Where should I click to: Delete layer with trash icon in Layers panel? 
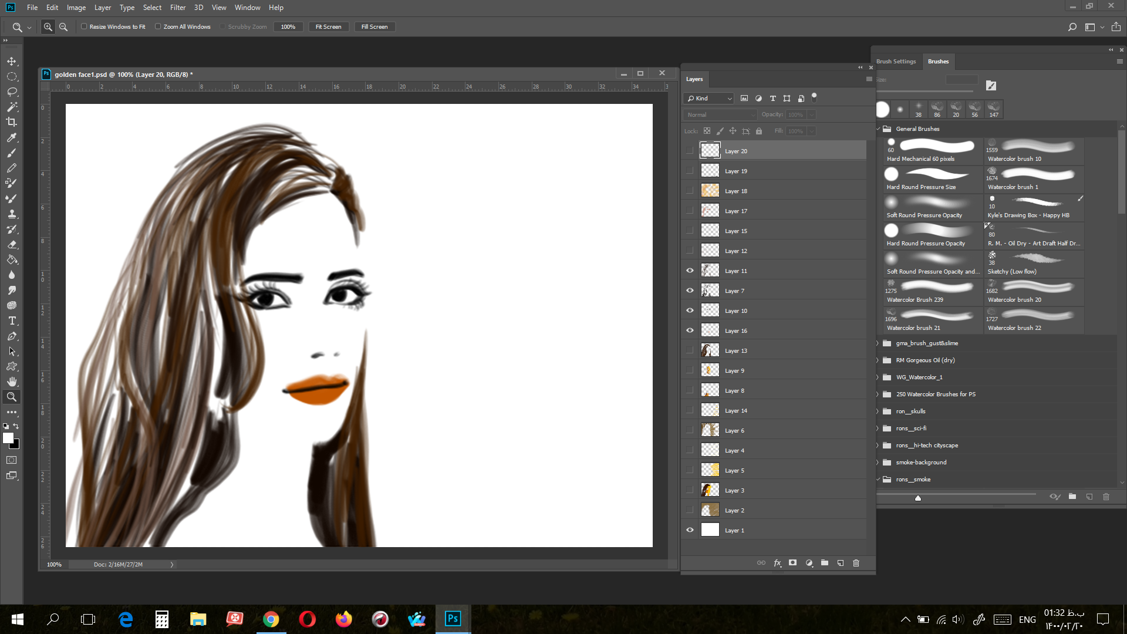pyautogui.click(x=856, y=563)
